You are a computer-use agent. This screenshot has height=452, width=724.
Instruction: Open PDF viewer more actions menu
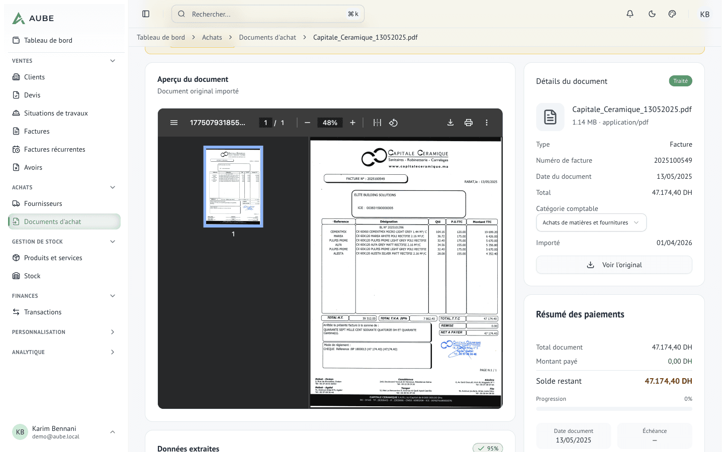487,123
